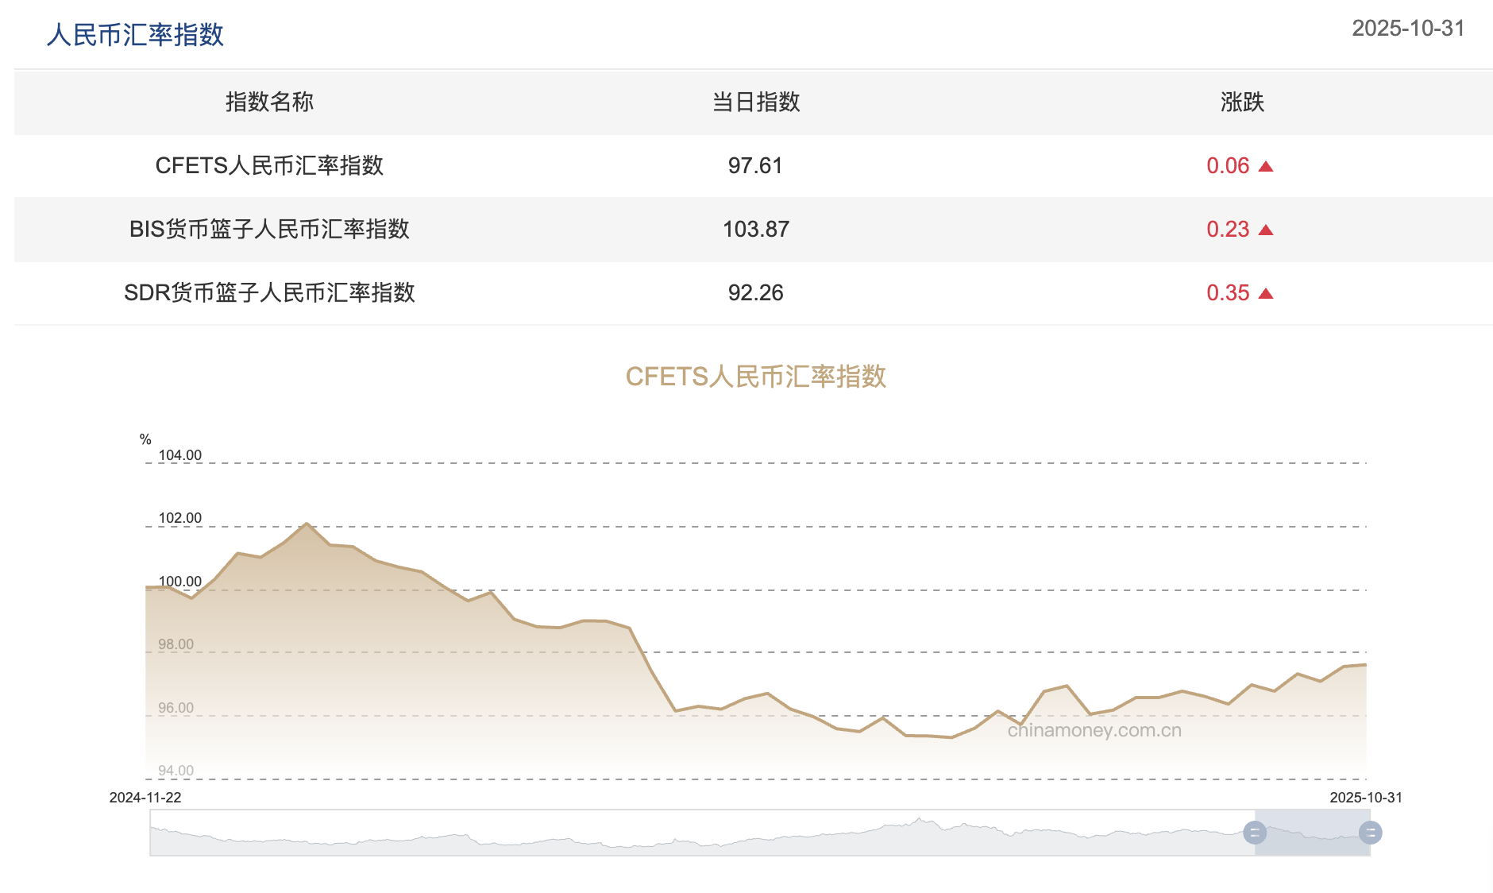Click the left handle of the range selector
Viewport: 1493px width, 893px height.
coord(1256,833)
